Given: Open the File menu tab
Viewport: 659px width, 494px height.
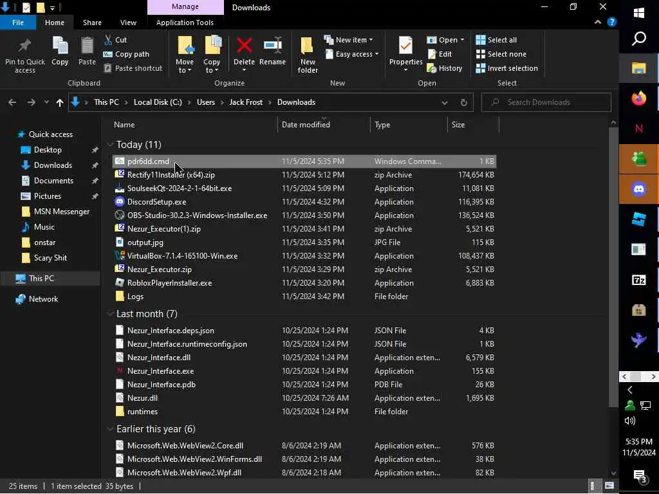Looking at the screenshot, I should 18,23.
